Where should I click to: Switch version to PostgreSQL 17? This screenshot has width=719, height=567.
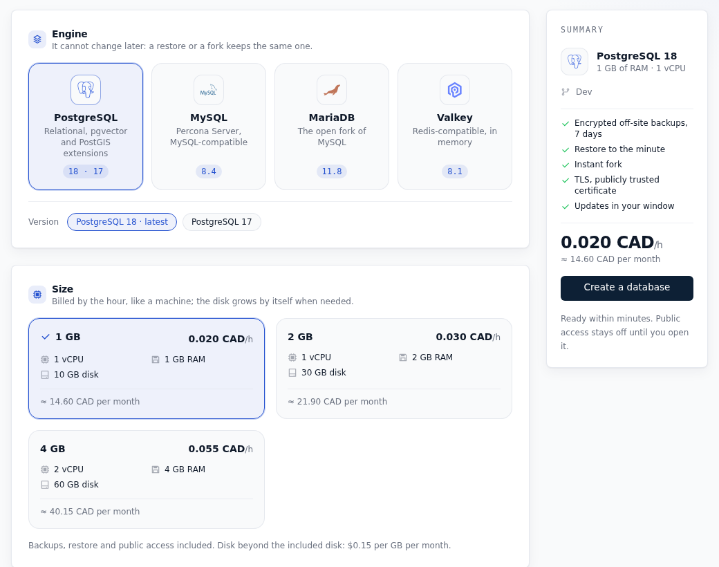click(221, 222)
